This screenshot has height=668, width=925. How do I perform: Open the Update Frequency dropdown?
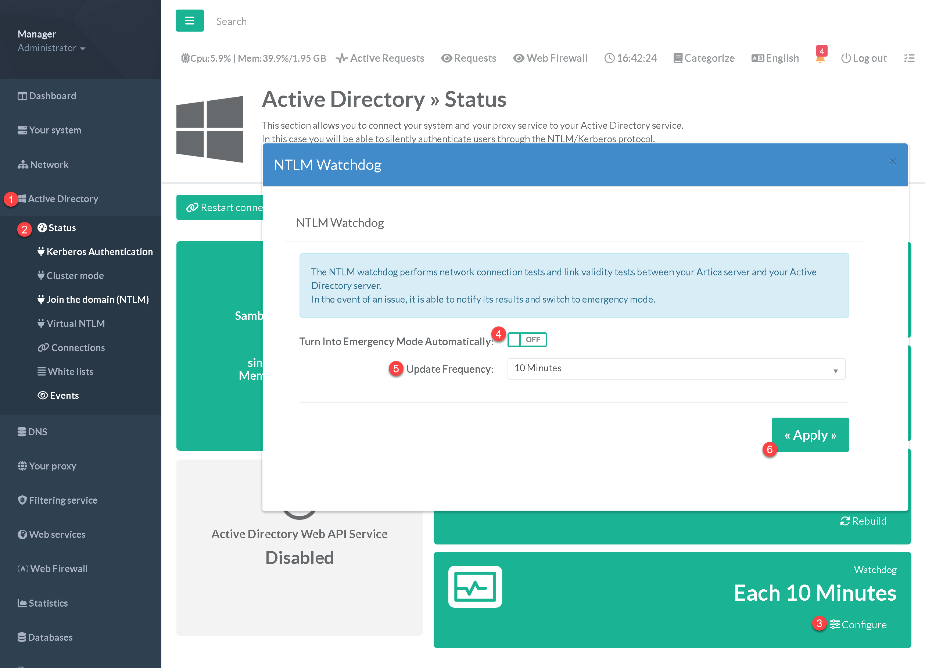[x=676, y=369]
